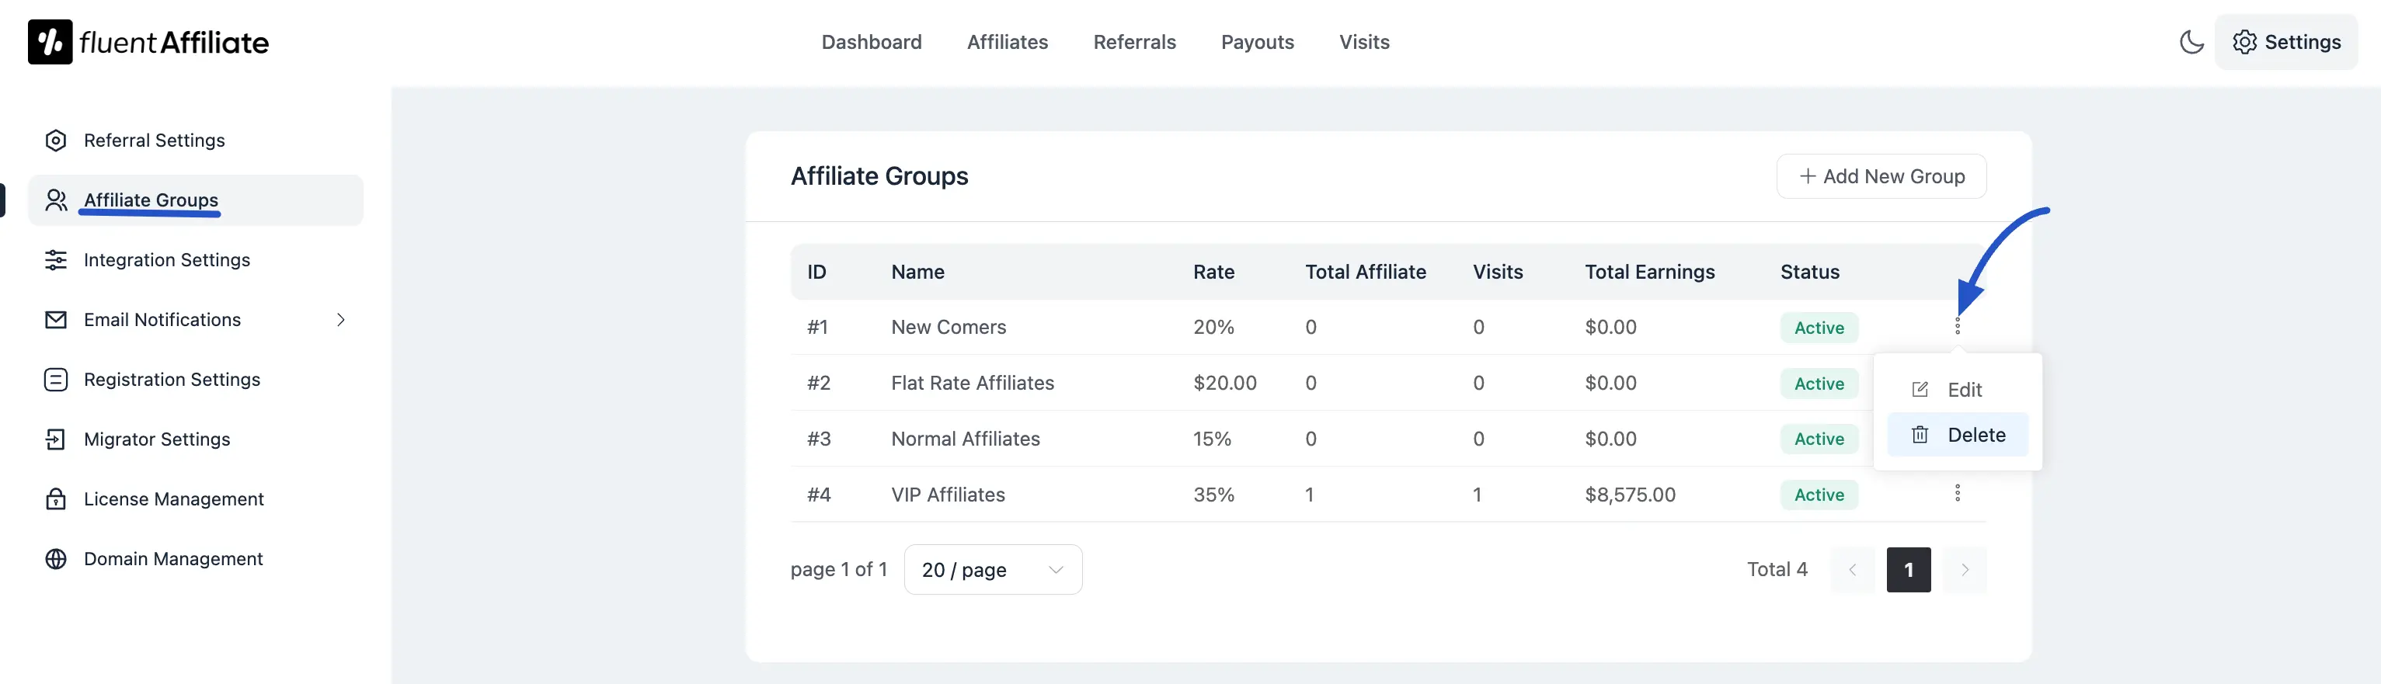Navigate to the Referrals tab

click(x=1133, y=43)
